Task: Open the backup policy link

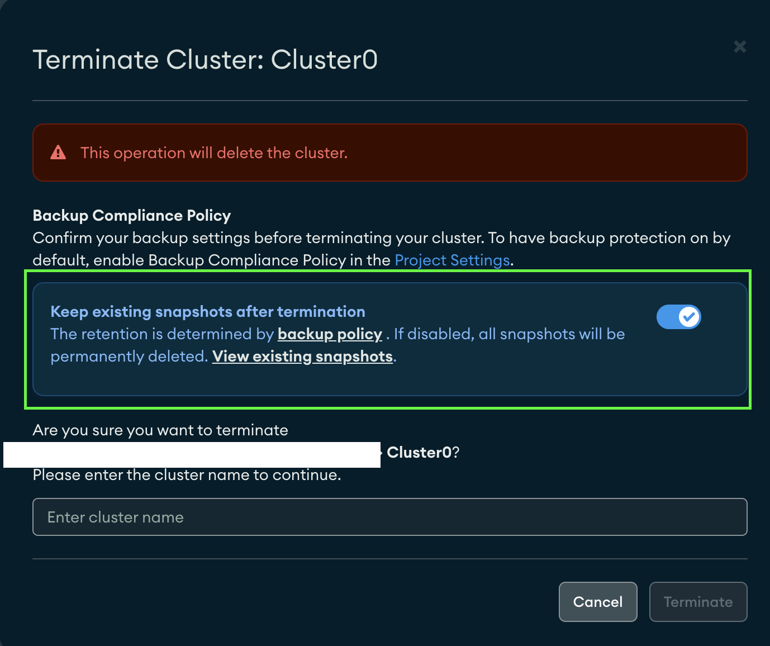Action: (x=330, y=334)
